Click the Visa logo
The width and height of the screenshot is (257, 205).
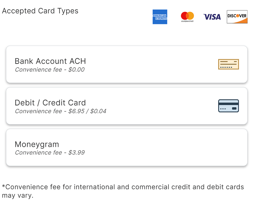(212, 17)
